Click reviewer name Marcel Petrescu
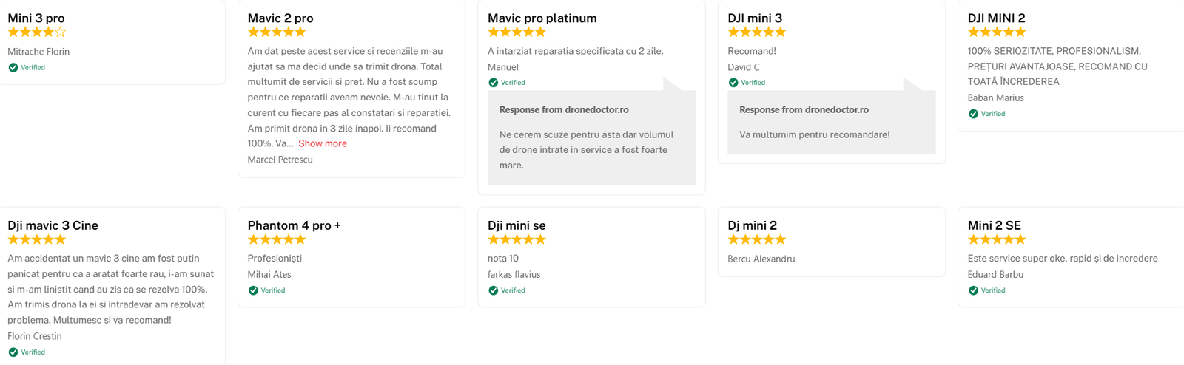Screen dimensions: 1184x365 point(280,160)
